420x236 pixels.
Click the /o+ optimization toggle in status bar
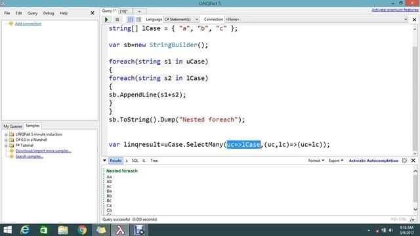[413, 220]
